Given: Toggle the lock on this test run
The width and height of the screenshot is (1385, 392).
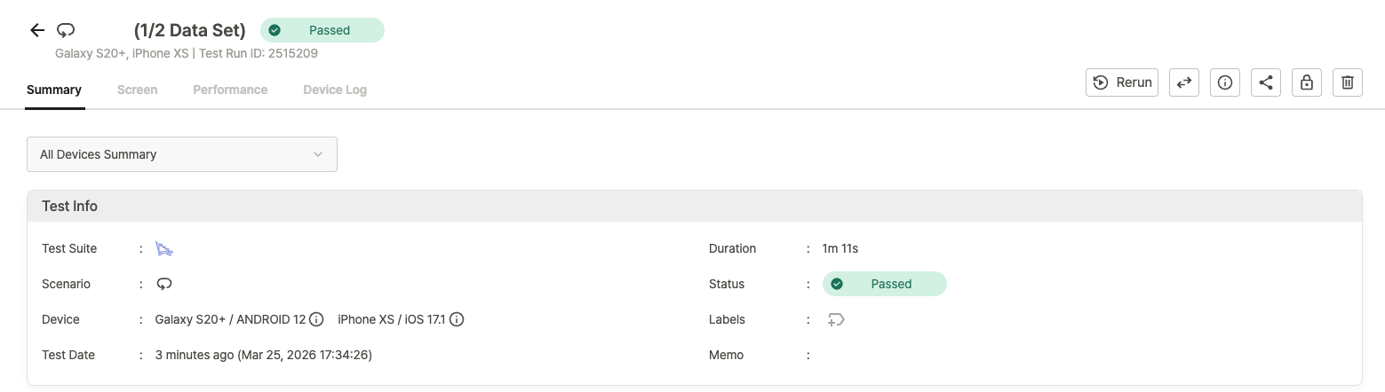Looking at the screenshot, I should 1307,82.
